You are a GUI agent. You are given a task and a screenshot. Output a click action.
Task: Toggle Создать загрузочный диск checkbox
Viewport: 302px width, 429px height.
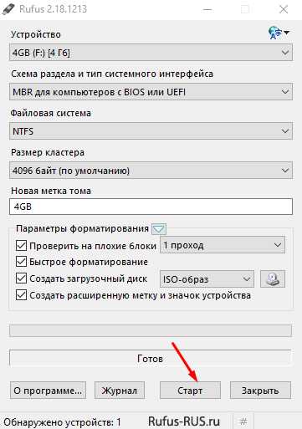(x=22, y=278)
